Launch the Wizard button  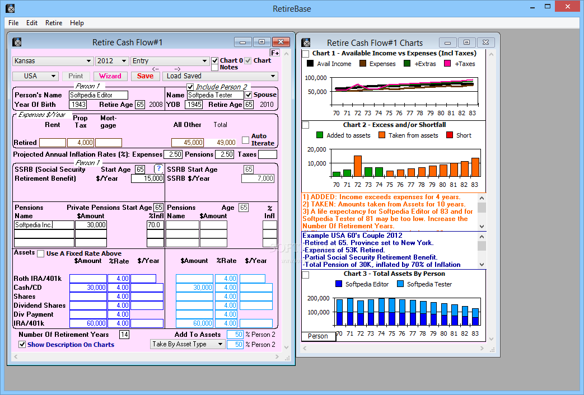[x=110, y=76]
